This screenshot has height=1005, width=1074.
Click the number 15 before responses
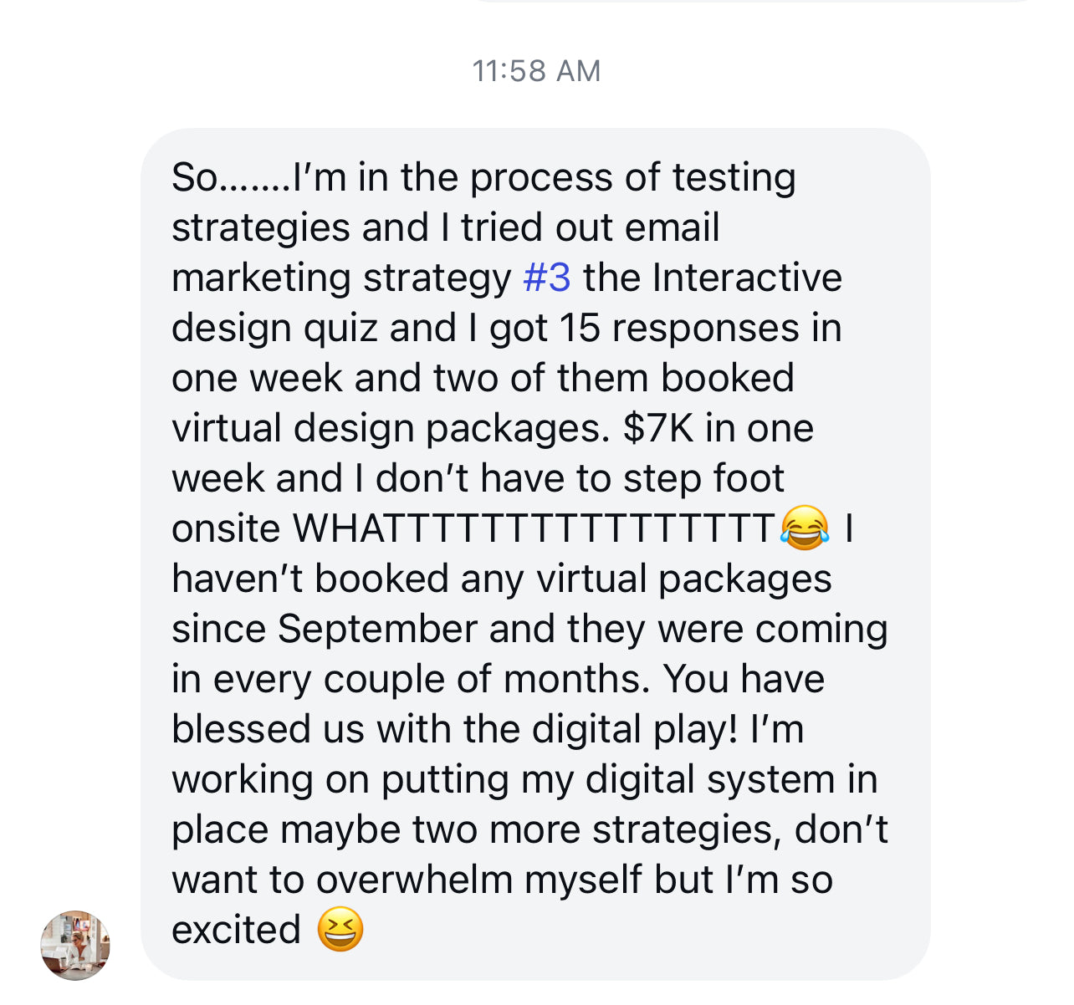pyautogui.click(x=580, y=328)
